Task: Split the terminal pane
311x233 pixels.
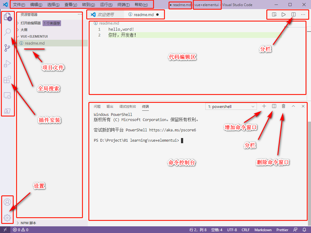Action: pyautogui.click(x=274, y=106)
